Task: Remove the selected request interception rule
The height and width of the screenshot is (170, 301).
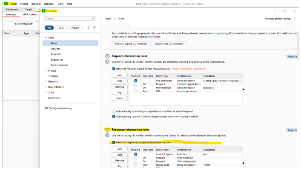Action: (x=120, y=87)
